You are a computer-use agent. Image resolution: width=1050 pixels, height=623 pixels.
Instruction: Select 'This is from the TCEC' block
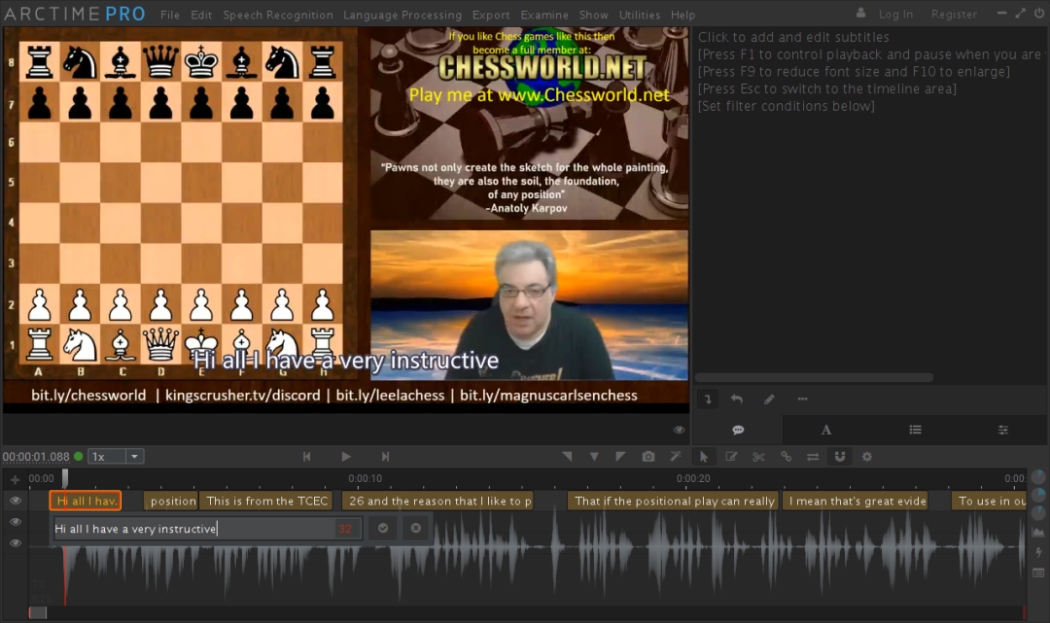tap(266, 501)
